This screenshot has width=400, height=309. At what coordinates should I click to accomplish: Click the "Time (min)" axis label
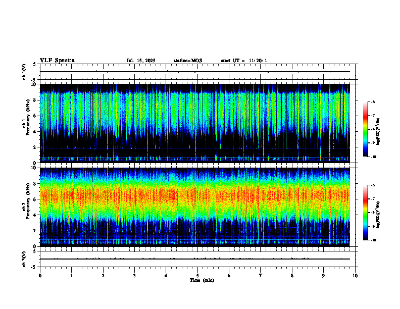202,280
